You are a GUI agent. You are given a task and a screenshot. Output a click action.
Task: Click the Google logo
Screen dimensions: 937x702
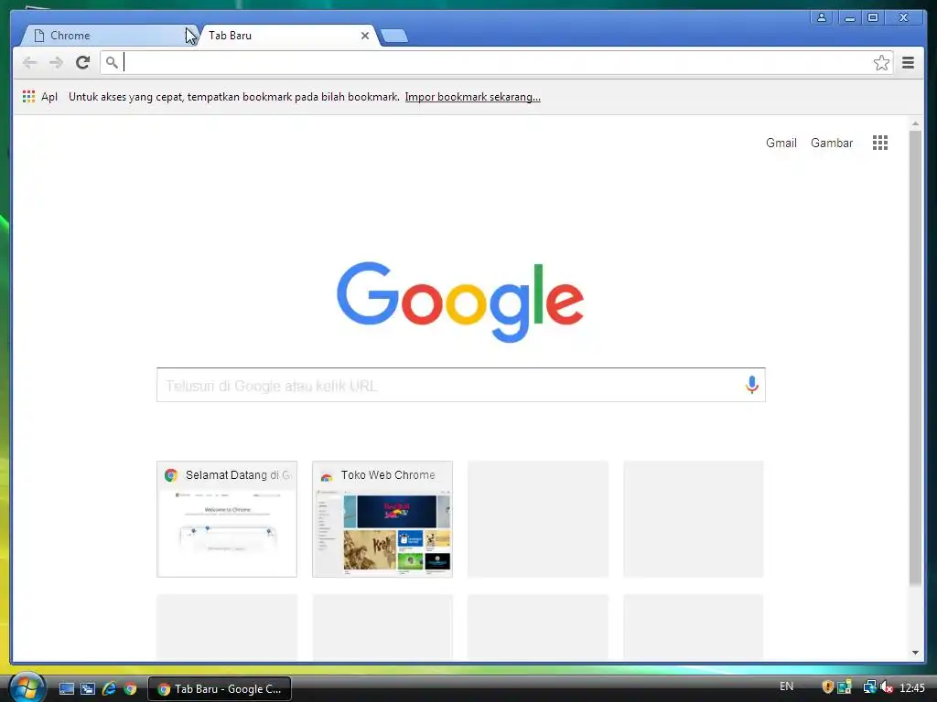click(460, 302)
